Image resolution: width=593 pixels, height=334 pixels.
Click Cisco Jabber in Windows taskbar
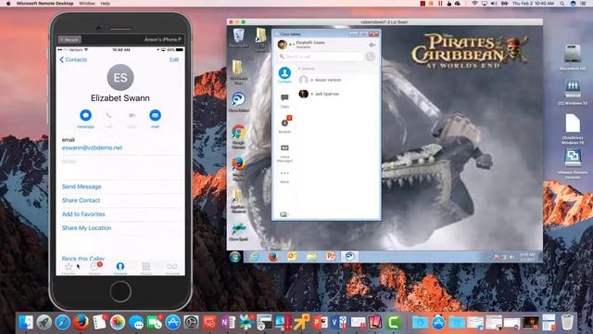pos(349,256)
